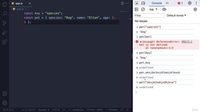Open DevTools settings gear
The height and width of the screenshot is (112, 200).
(x=190, y=3)
